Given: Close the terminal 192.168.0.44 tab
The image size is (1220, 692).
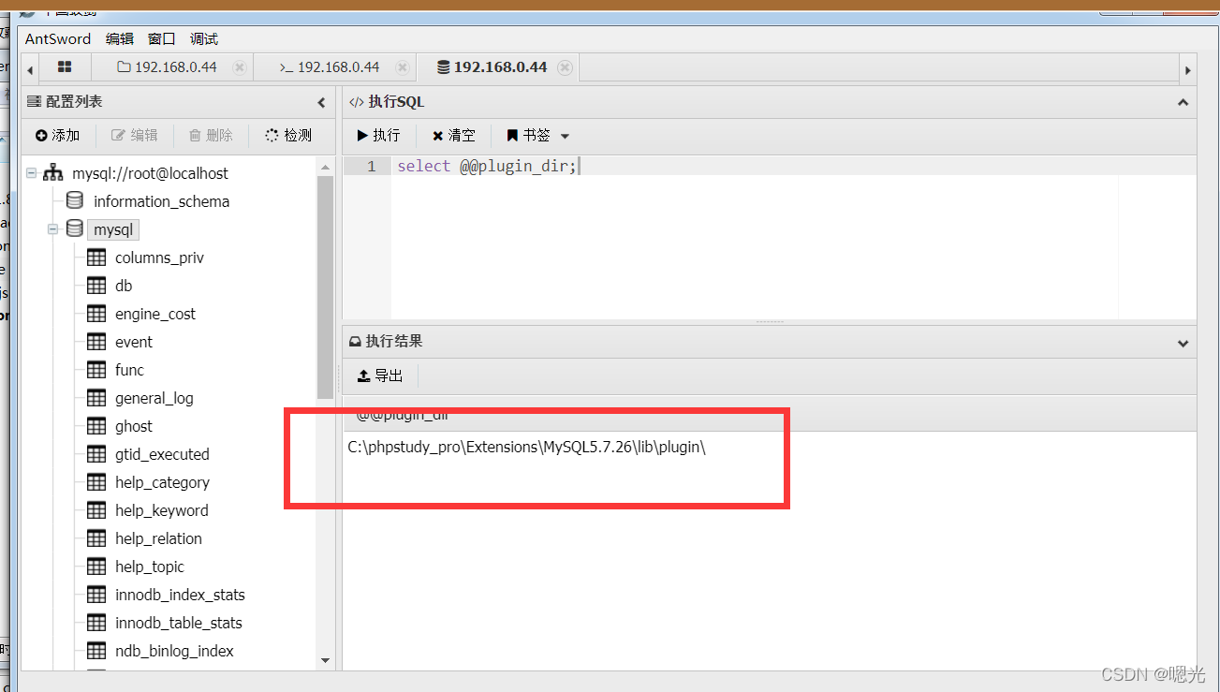Looking at the screenshot, I should pos(403,67).
